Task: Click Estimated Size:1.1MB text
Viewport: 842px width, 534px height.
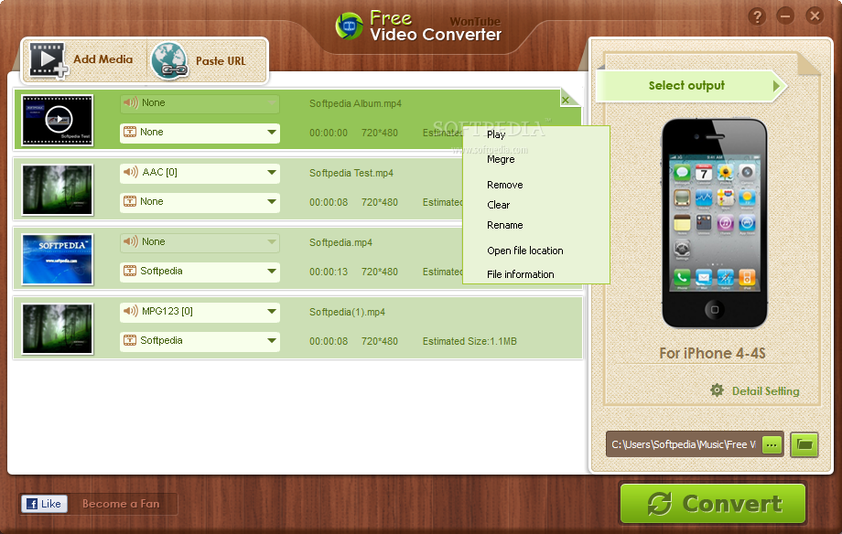Action: [x=470, y=341]
